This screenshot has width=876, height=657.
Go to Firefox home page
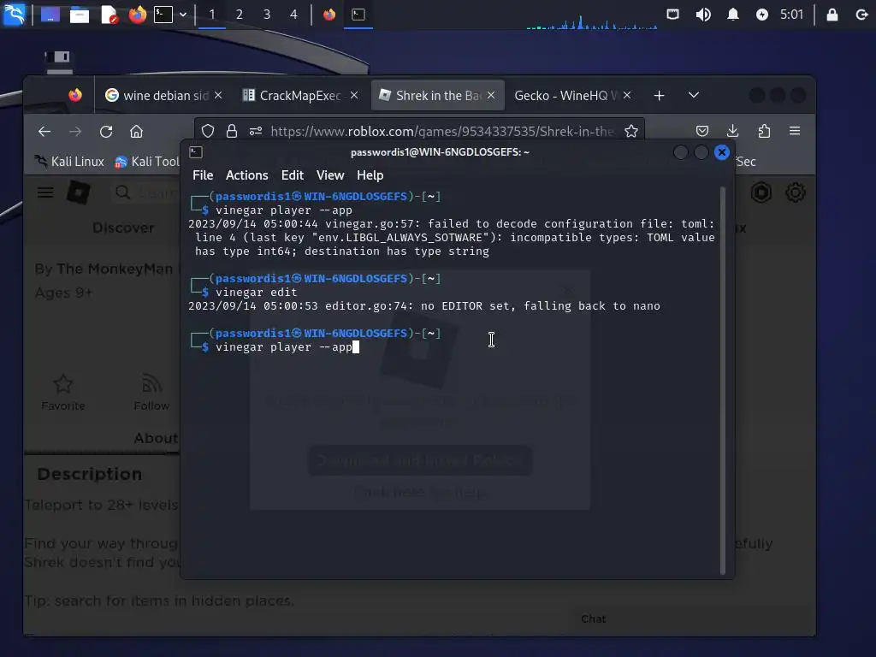point(136,131)
